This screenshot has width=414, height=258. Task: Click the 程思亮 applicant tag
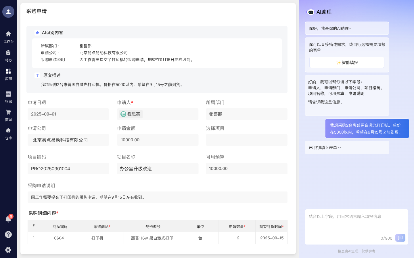pos(130,114)
